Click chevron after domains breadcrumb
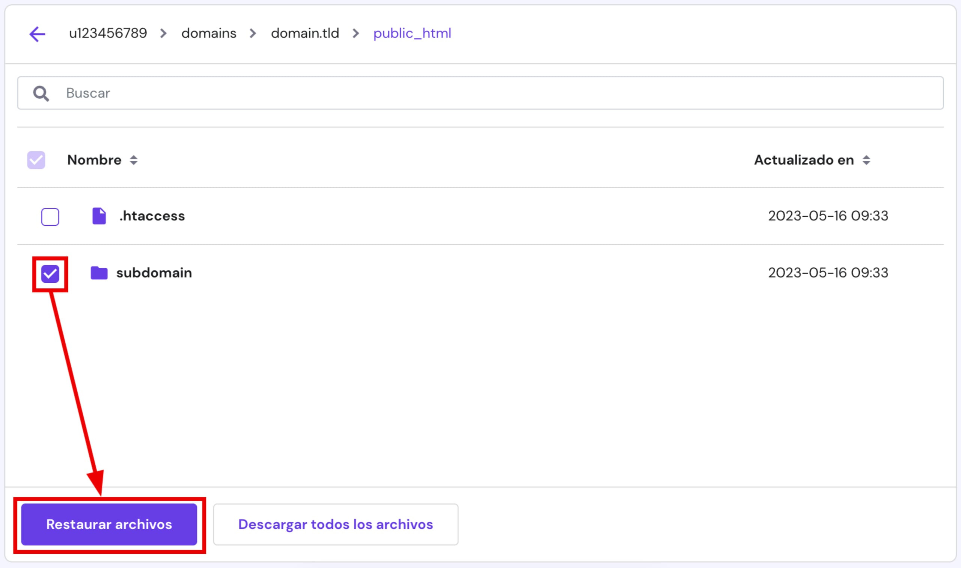The image size is (961, 568). [x=253, y=34]
